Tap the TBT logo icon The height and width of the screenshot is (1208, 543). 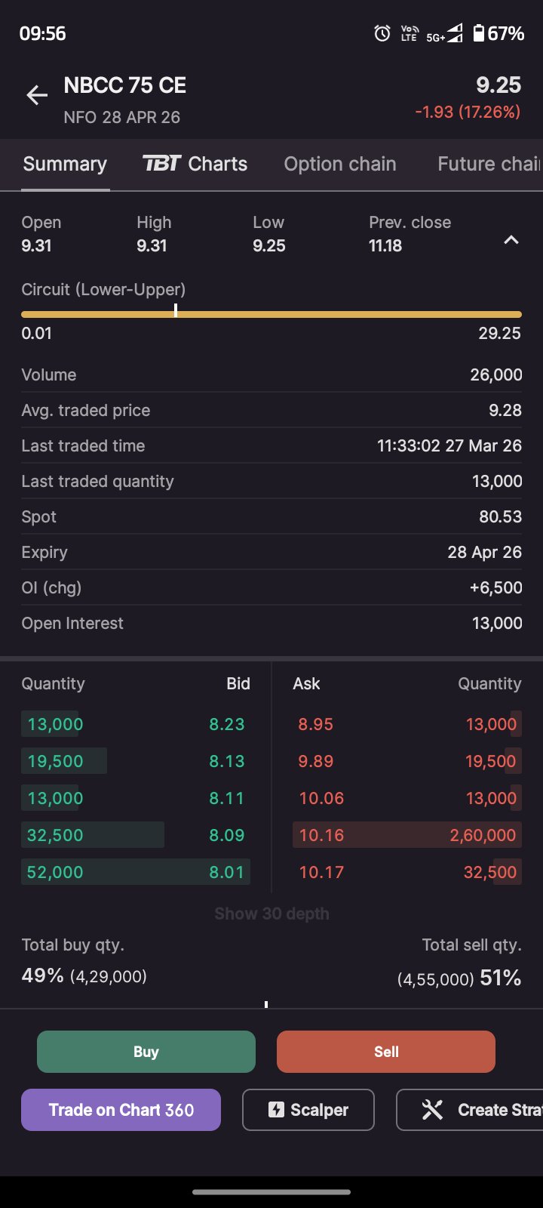click(x=162, y=163)
